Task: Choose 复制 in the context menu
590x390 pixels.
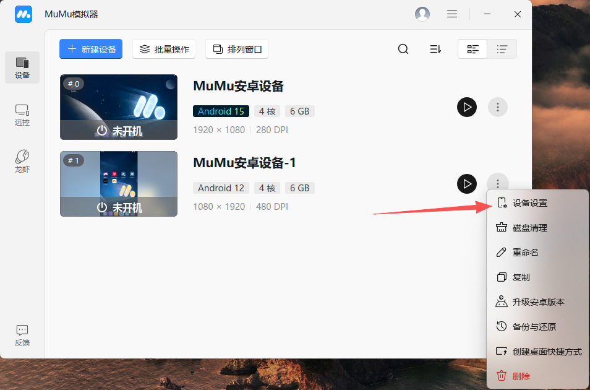Action: 537,277
